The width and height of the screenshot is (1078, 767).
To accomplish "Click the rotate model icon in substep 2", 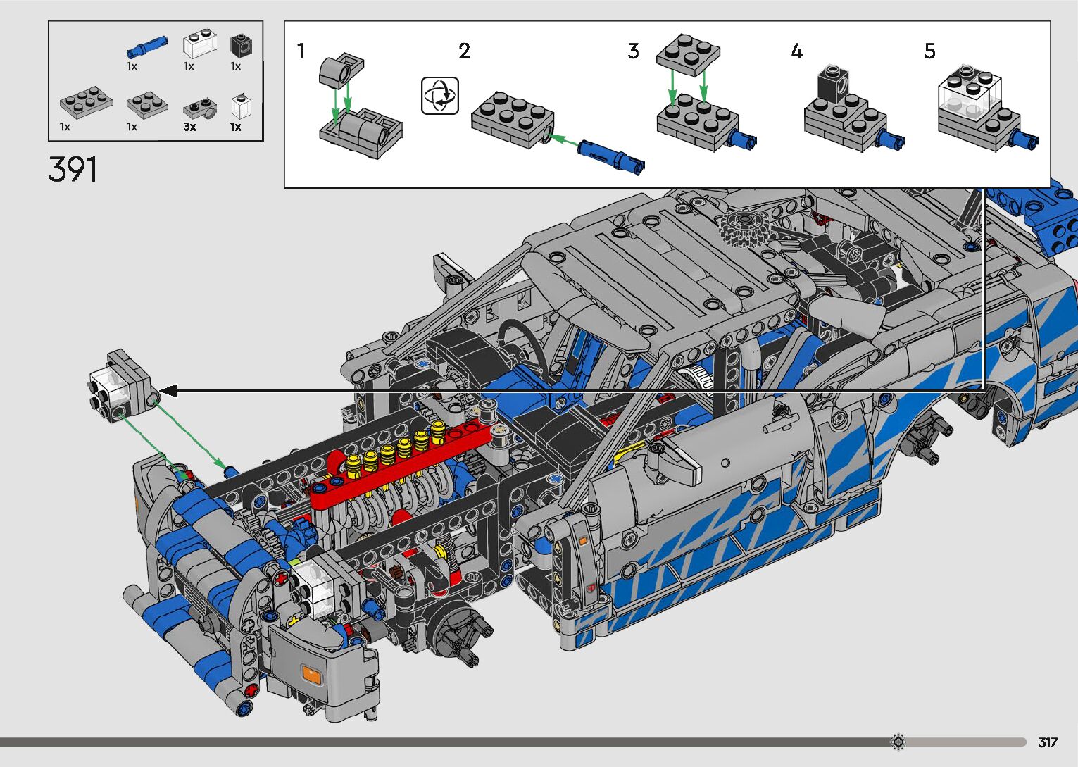I will [x=440, y=96].
